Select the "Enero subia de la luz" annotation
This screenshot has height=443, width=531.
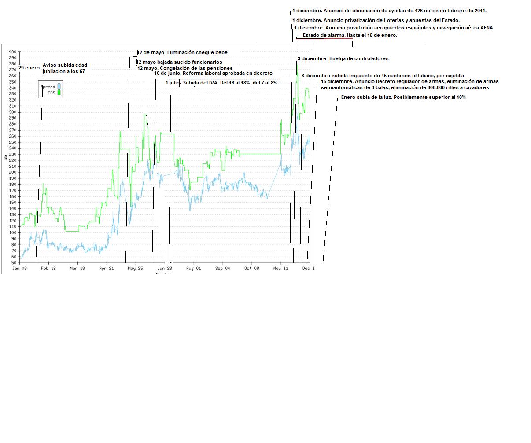403,97
